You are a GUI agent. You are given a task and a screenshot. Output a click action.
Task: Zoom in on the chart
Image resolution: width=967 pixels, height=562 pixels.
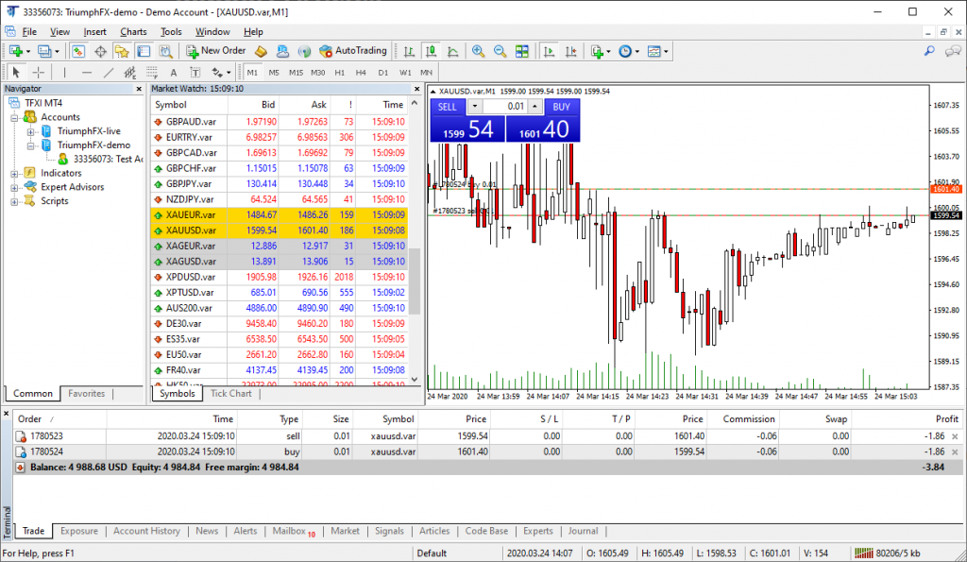click(478, 51)
